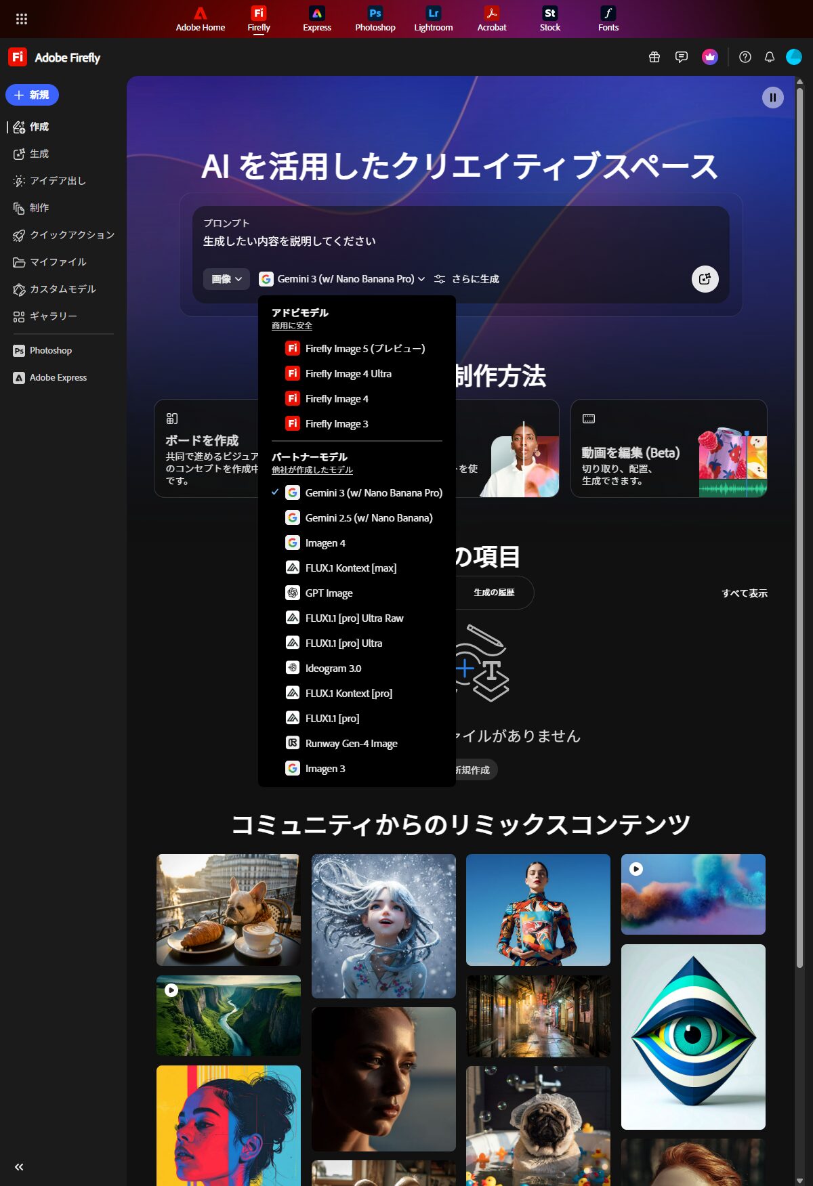Image resolution: width=813 pixels, height=1186 pixels.
Task: Open Adobe Stock from the top bar
Action: 550,19
